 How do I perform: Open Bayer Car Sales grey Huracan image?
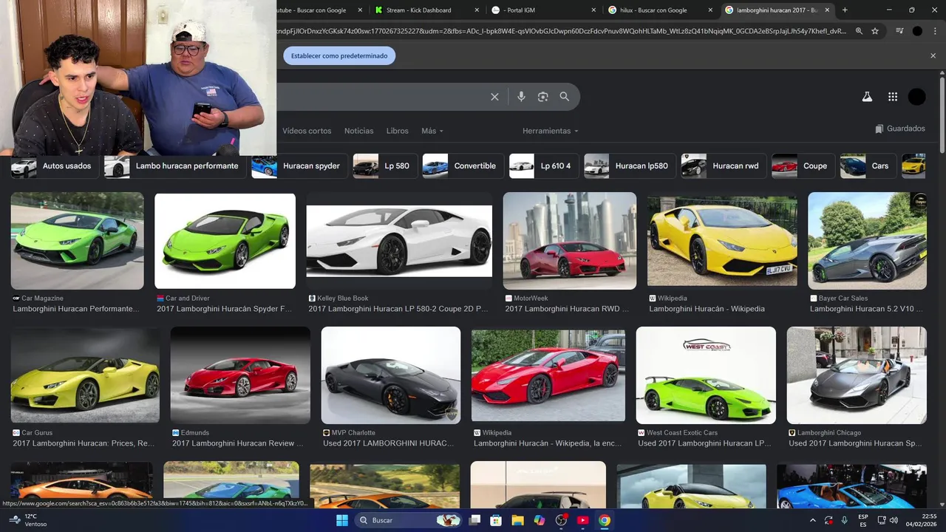coord(867,241)
